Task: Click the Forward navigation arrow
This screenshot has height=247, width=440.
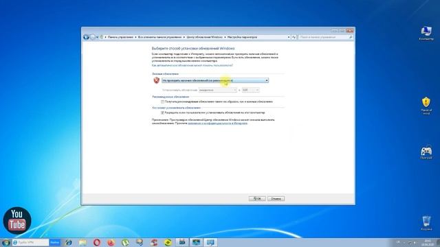Action: [92, 37]
